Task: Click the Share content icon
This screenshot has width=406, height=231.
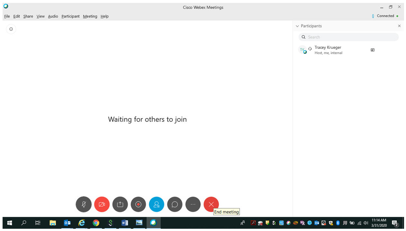Action: coord(120,204)
